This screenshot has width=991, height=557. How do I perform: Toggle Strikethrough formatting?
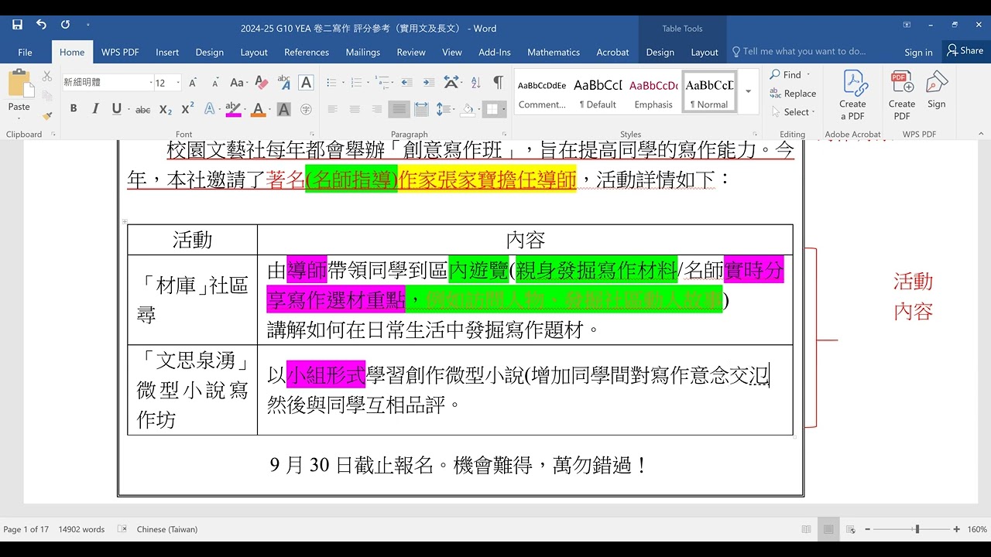143,109
